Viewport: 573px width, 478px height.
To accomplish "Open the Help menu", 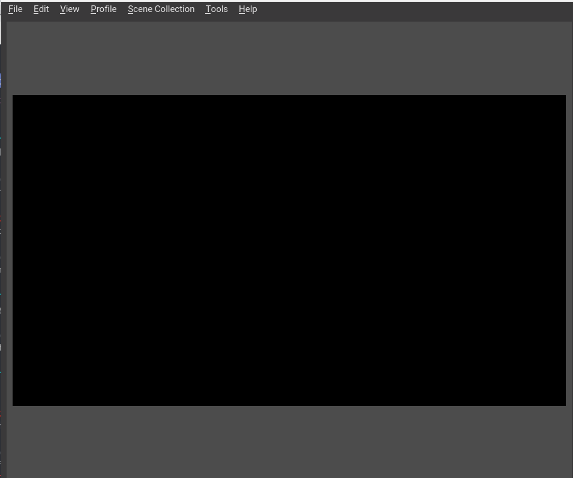I will pos(248,9).
